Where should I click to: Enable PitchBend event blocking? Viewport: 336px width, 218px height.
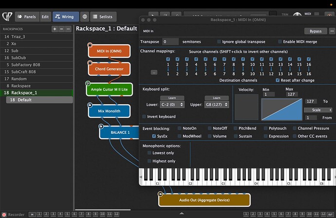pos(235,128)
